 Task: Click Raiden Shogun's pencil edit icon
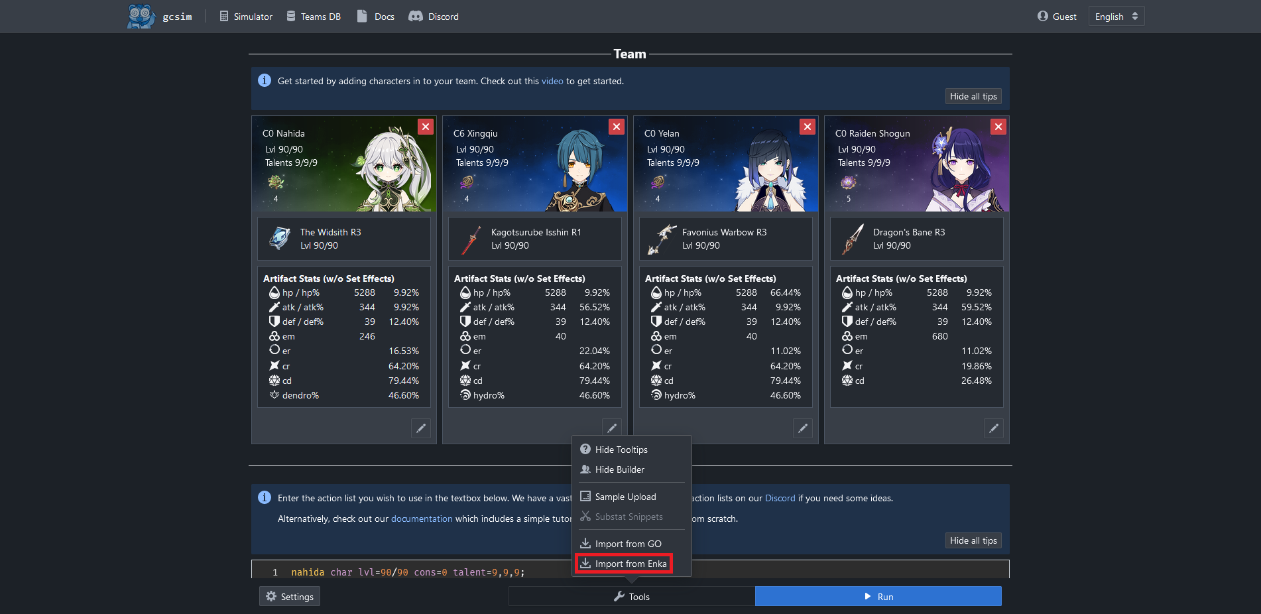[993, 428]
